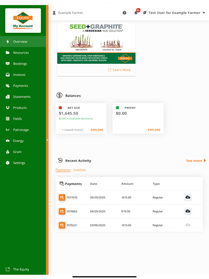Click the Grain wheat icon
The width and height of the screenshot is (209, 279).
point(8,152)
